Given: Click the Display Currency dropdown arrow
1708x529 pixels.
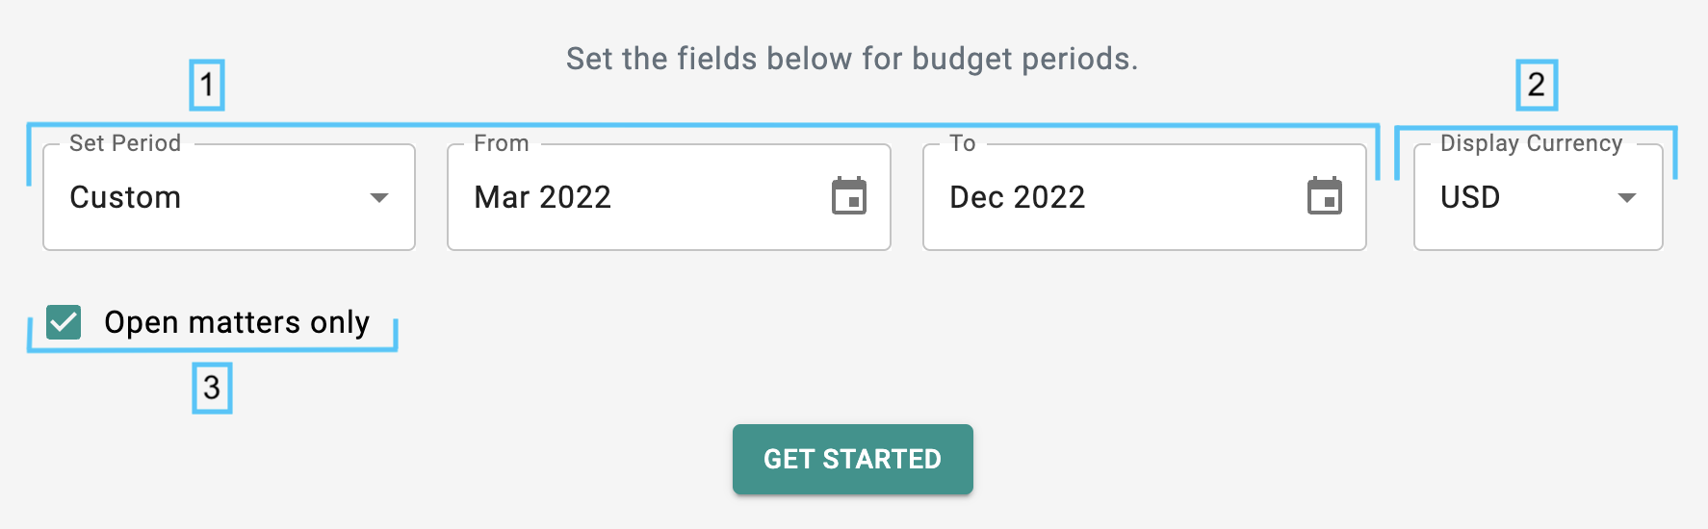Looking at the screenshot, I should point(1627,197).
